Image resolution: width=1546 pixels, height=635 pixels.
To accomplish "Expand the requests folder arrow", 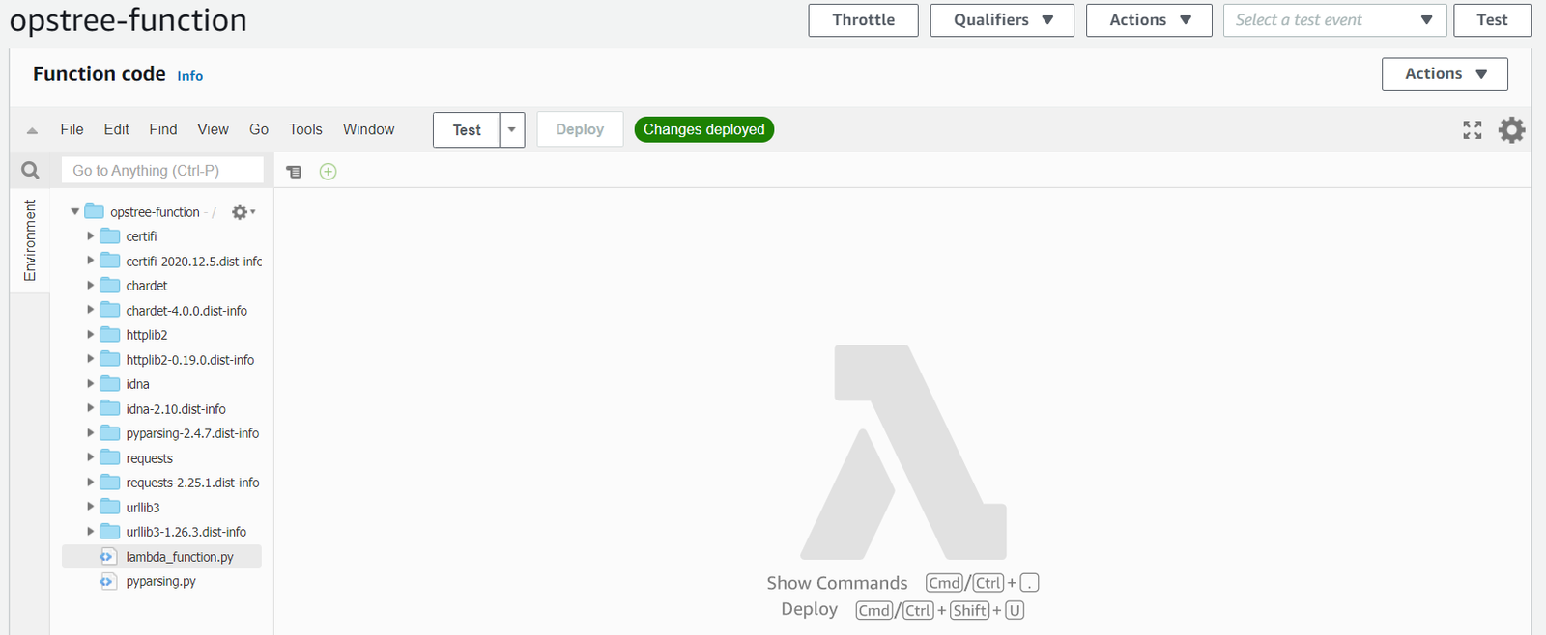I will pos(91,458).
